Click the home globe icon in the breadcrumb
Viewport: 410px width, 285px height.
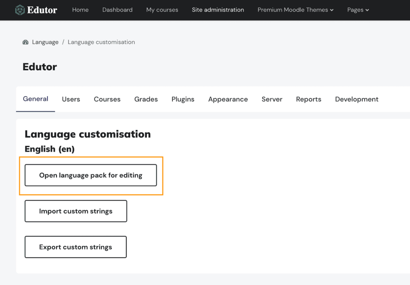point(25,42)
